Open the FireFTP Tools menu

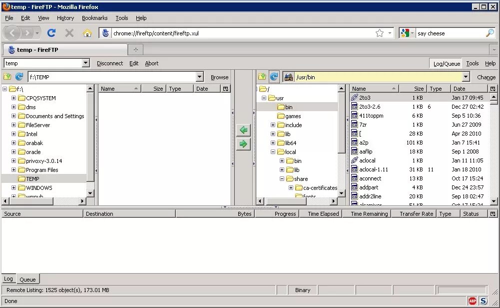(472, 63)
